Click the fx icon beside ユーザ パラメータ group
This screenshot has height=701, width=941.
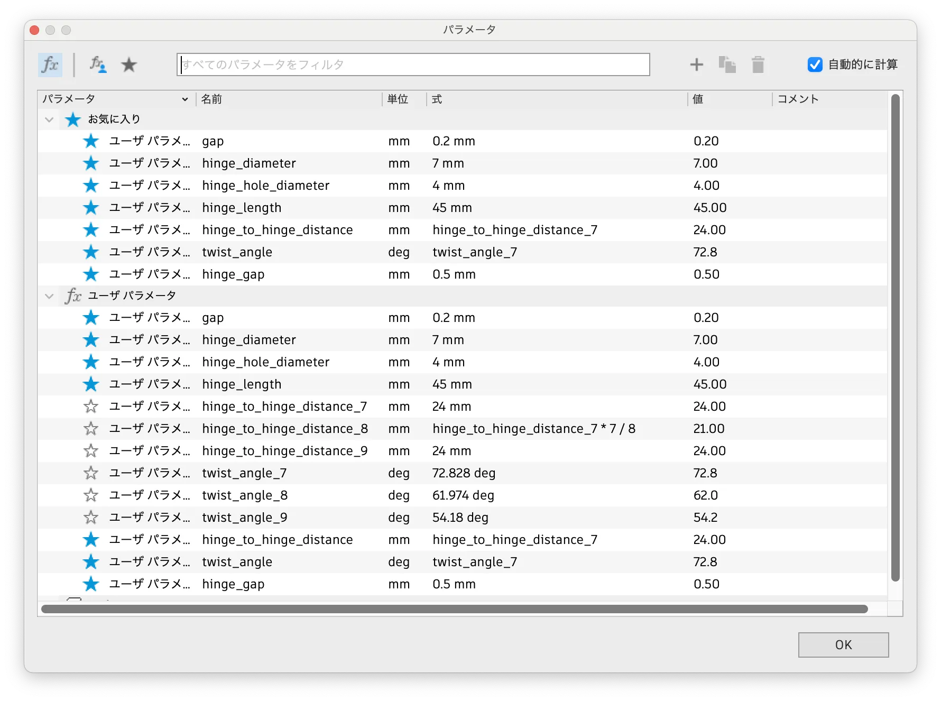click(x=73, y=296)
